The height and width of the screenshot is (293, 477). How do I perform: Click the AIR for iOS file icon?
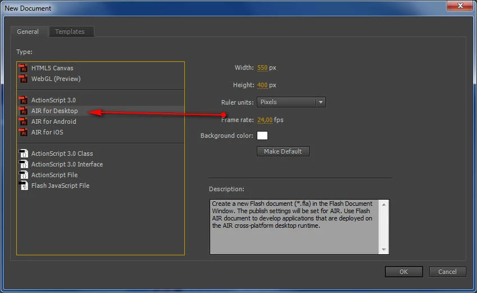tap(23, 132)
